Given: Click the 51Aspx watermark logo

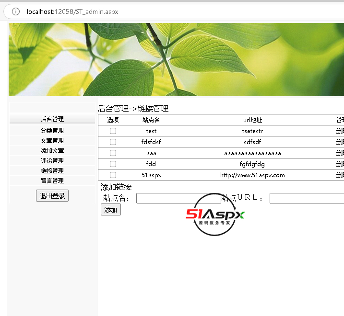Looking at the screenshot, I should (x=215, y=215).
